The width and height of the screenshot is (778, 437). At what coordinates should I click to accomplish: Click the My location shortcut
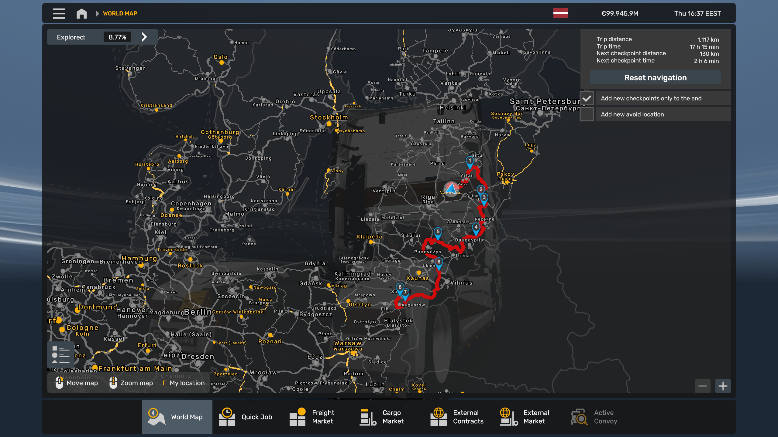click(184, 383)
